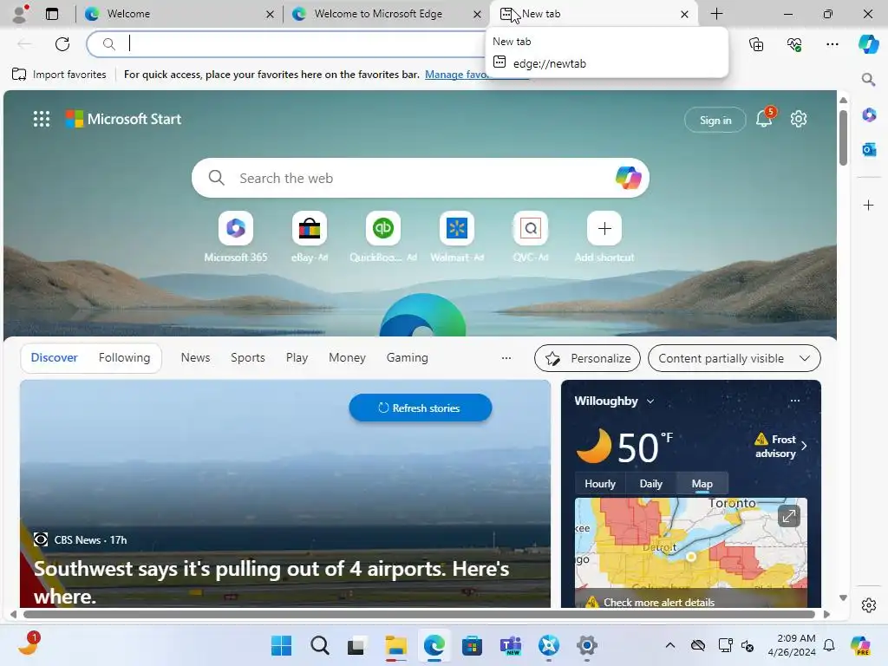Select the Following feed tab
This screenshot has width=888, height=666.
coord(124,357)
